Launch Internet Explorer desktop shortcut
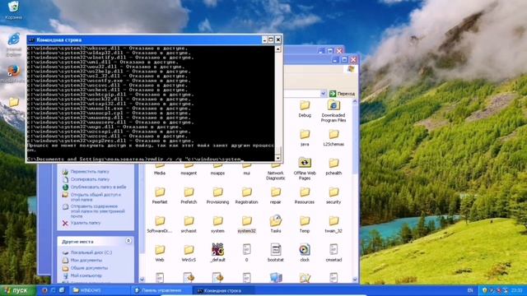The height and width of the screenshot is (296, 527). 13,44
